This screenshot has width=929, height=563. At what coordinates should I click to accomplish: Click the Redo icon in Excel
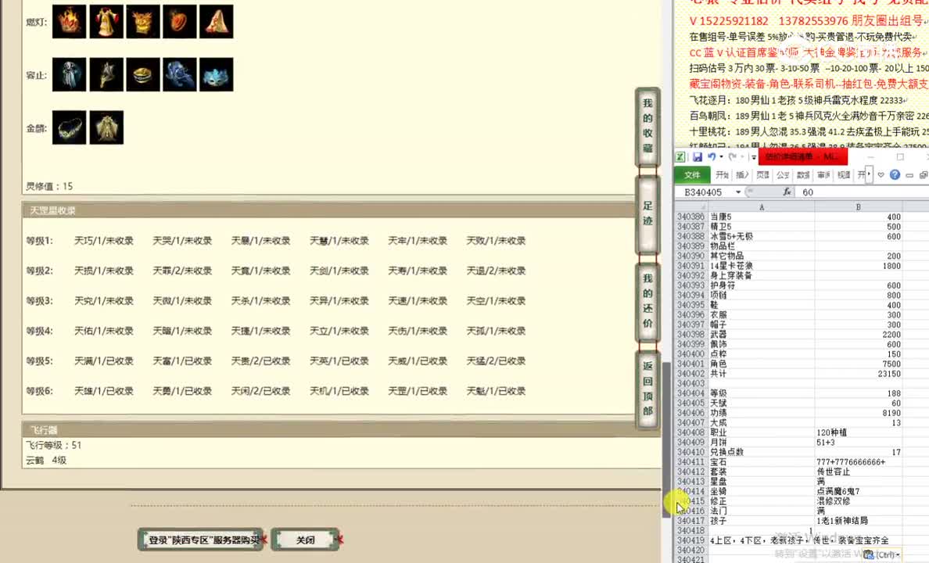pyautogui.click(x=734, y=157)
